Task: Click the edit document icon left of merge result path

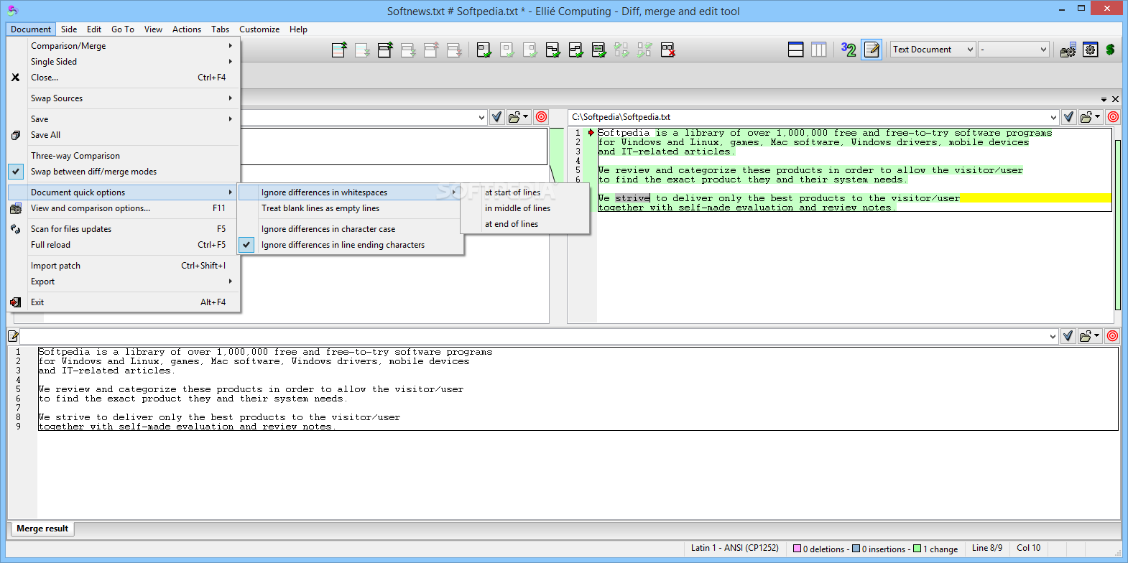Action: (13, 336)
